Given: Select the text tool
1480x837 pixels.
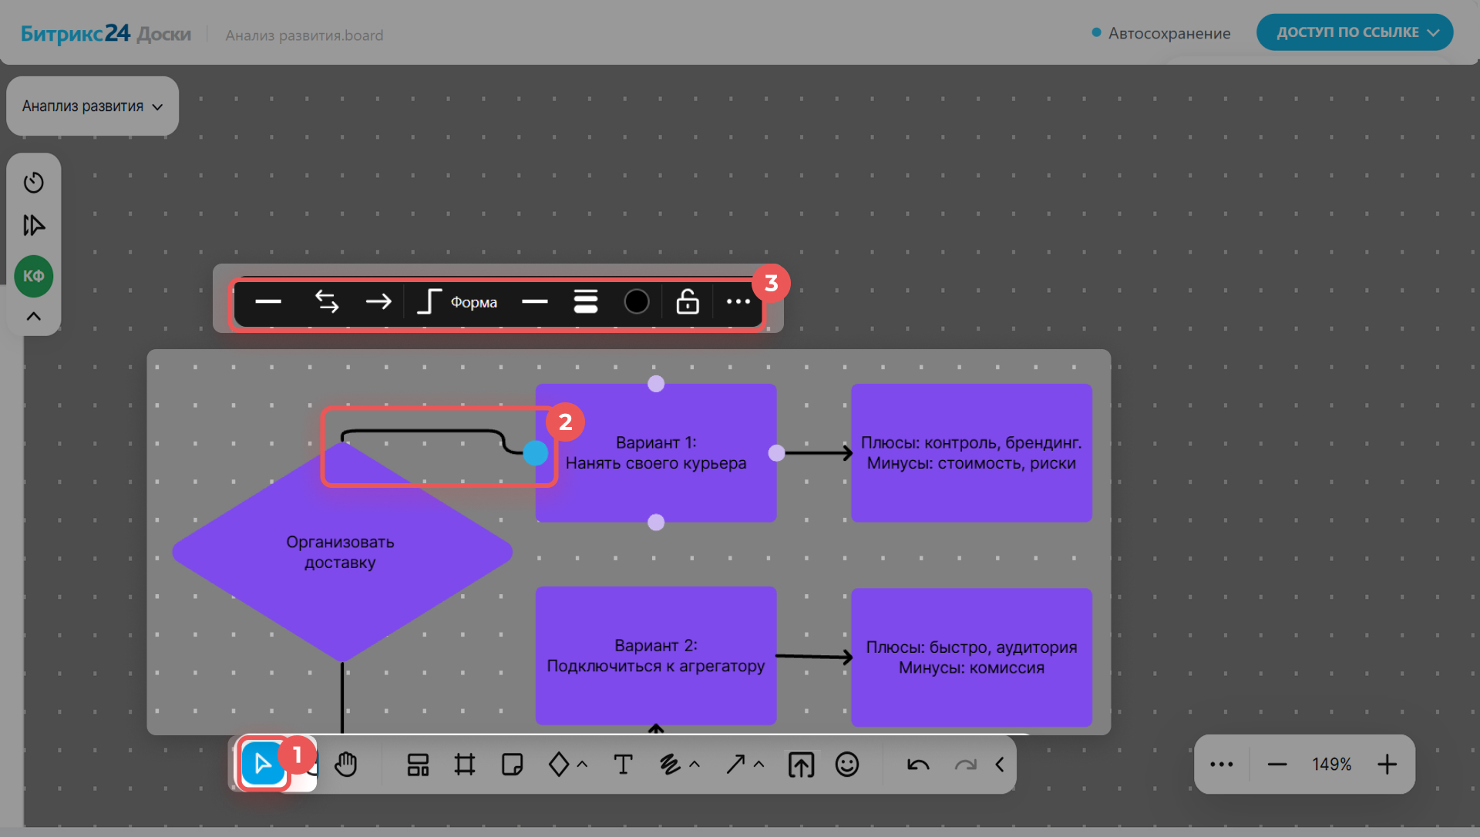Looking at the screenshot, I should tap(623, 765).
